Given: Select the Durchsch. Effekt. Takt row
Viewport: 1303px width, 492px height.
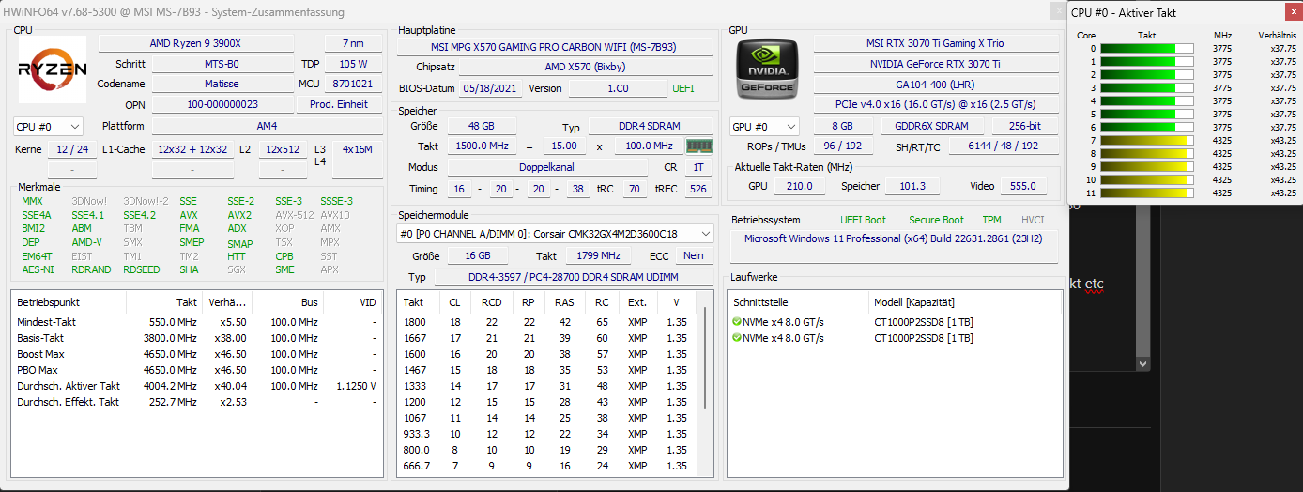Looking at the screenshot, I should (196, 402).
